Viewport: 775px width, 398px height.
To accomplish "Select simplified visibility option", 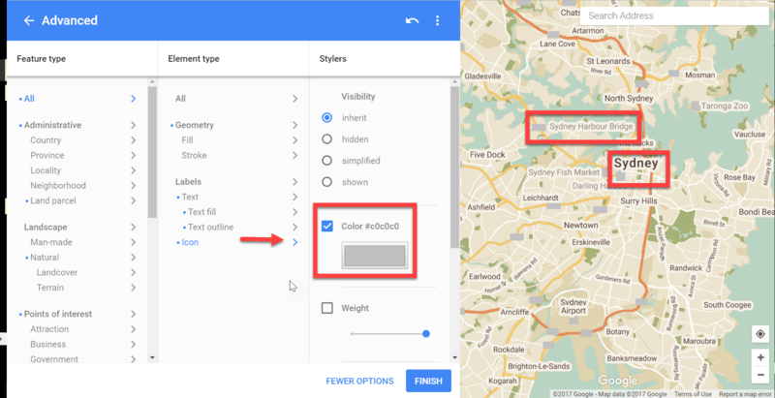I will click(x=326, y=161).
